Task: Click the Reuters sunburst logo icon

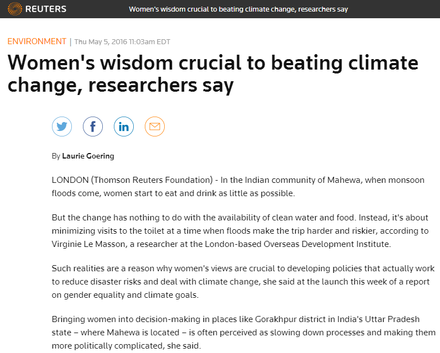Action: point(14,9)
